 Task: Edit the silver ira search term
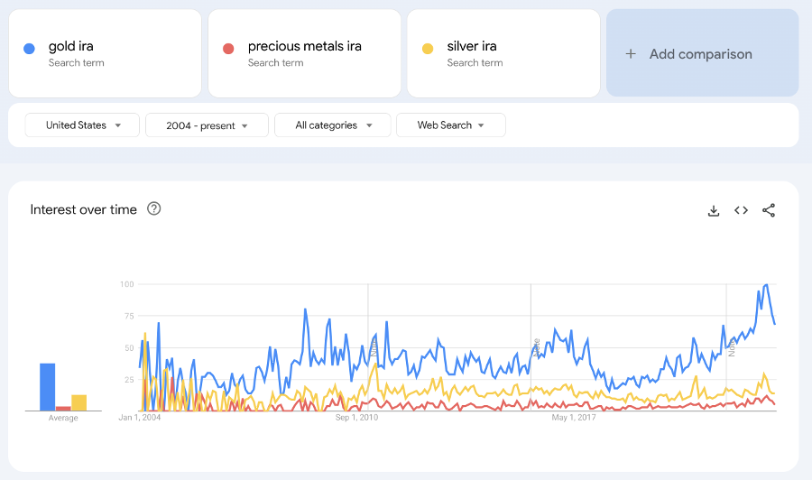472,46
